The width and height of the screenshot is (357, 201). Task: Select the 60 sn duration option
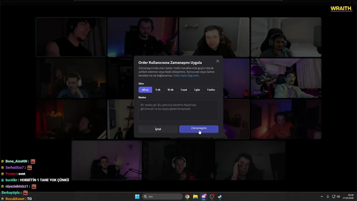(x=145, y=90)
